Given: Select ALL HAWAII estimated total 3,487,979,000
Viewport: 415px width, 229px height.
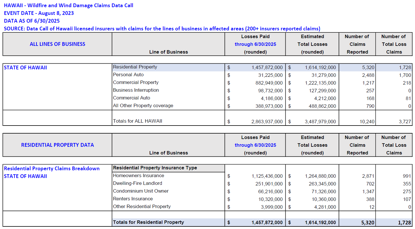Looking at the screenshot, I should (320, 122).
